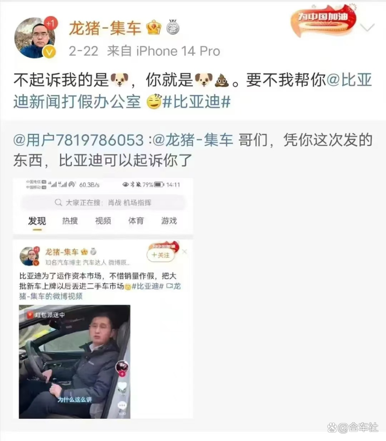Open the 游戏 tab
The image size is (386, 441).
(x=169, y=221)
